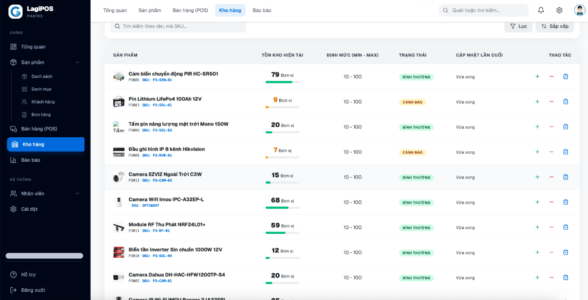Switch to Báo báo top tab

(262, 10)
